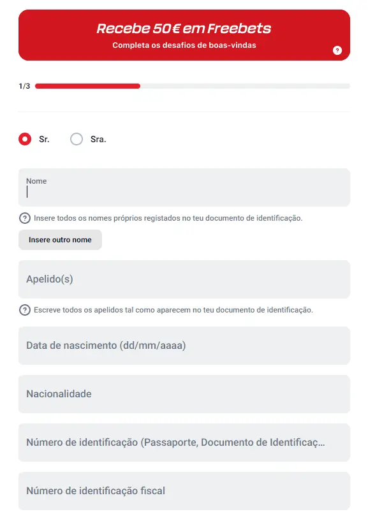Viewport: 368px width, 514px height.
Task: Open the Data de nascimento field
Action: (x=184, y=345)
